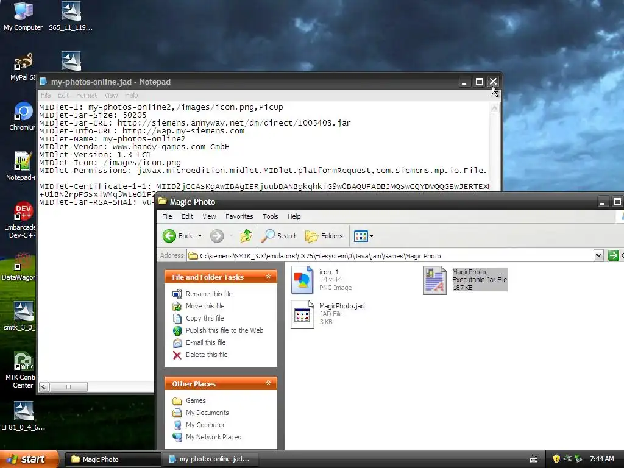Select the MagicPhoto.jad file icon

(x=302, y=314)
